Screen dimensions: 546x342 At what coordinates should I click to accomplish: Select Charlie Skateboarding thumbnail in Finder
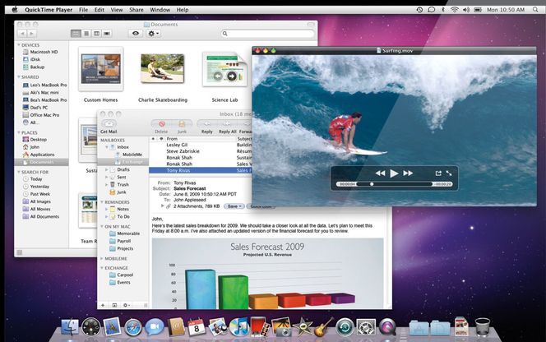click(162, 68)
